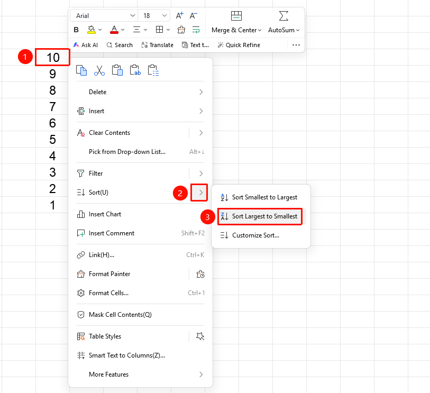
Task: Open Smart Text to Columns(Z) option
Action: point(140,355)
